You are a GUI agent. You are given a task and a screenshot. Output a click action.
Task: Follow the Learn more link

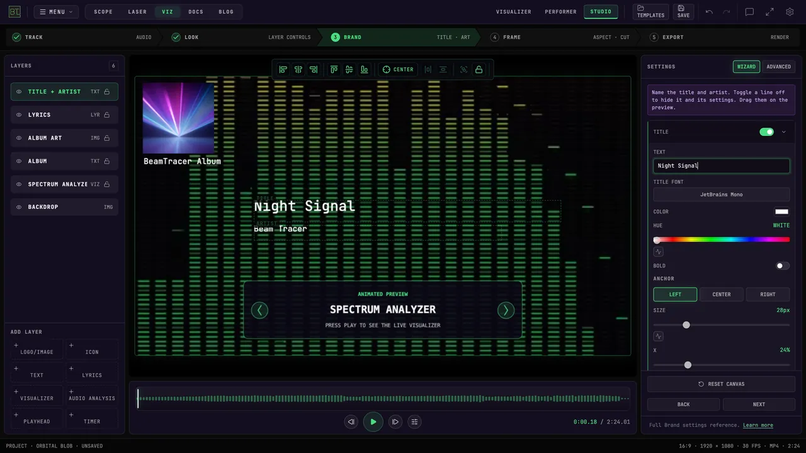[758, 425]
